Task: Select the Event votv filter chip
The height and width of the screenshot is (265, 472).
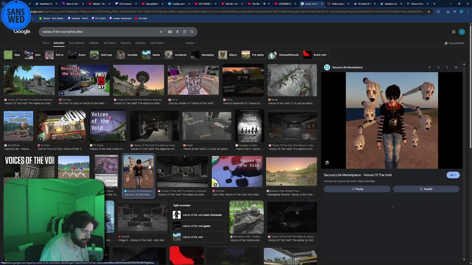Action: (316, 55)
